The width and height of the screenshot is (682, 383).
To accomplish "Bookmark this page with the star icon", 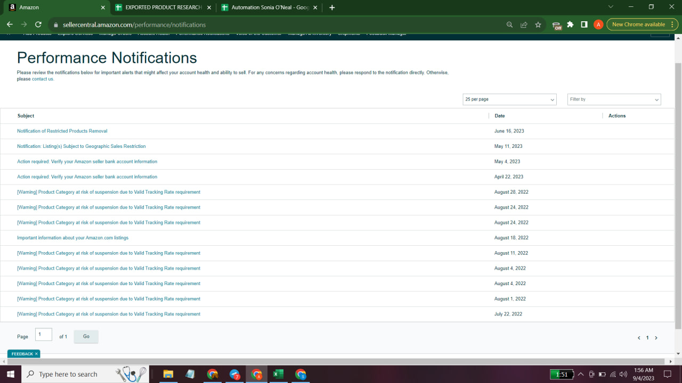I will 538,24.
